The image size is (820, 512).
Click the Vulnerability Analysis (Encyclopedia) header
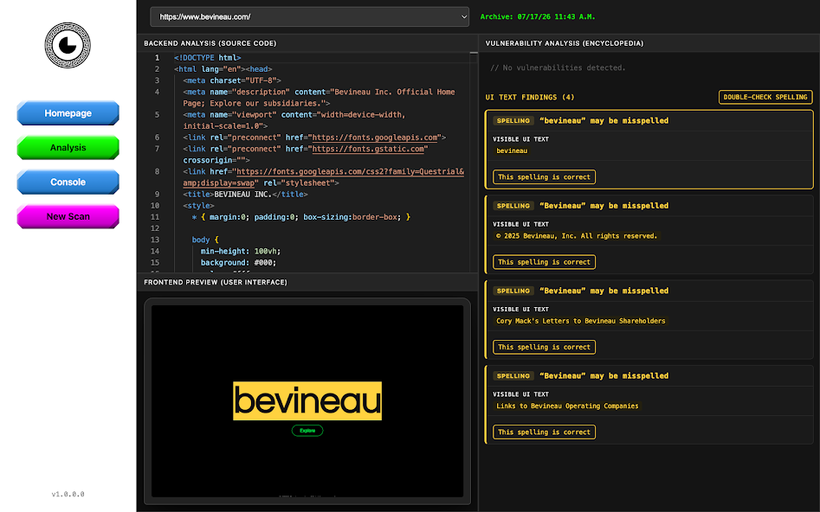(565, 43)
